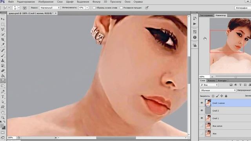Screen dimensions: 251x141
Task: Filter layers by shape icon
Action: 245,85
